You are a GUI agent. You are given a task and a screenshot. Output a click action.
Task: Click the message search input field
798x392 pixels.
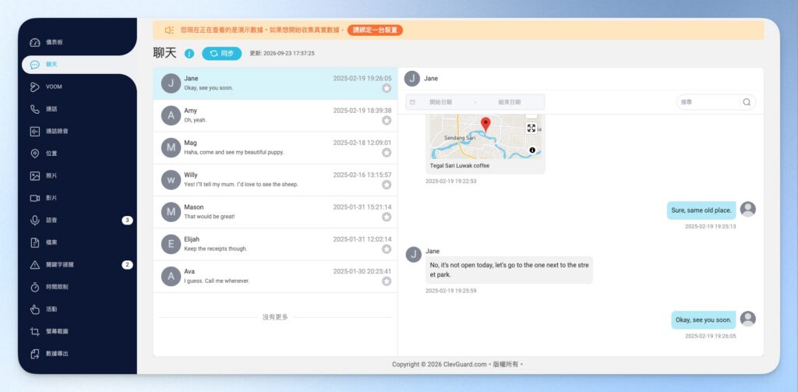click(709, 102)
